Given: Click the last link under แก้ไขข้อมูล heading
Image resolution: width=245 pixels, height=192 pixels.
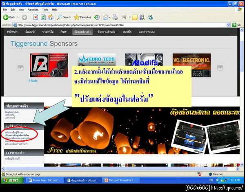Looking at the screenshot, I should click(16, 144).
